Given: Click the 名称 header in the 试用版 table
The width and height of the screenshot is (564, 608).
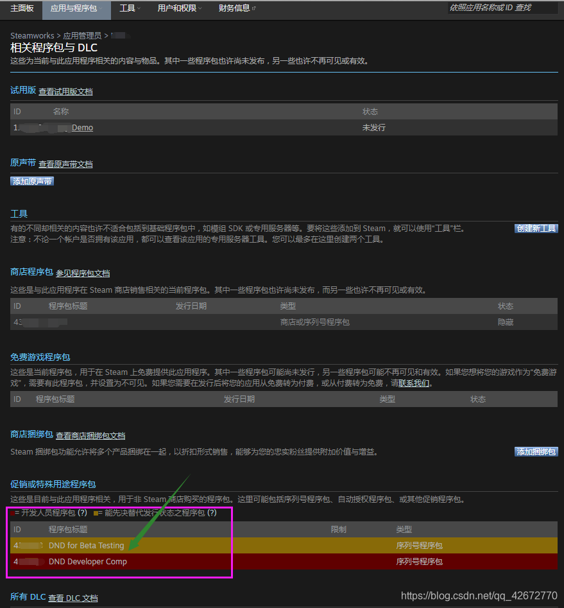Looking at the screenshot, I should click(60, 112).
